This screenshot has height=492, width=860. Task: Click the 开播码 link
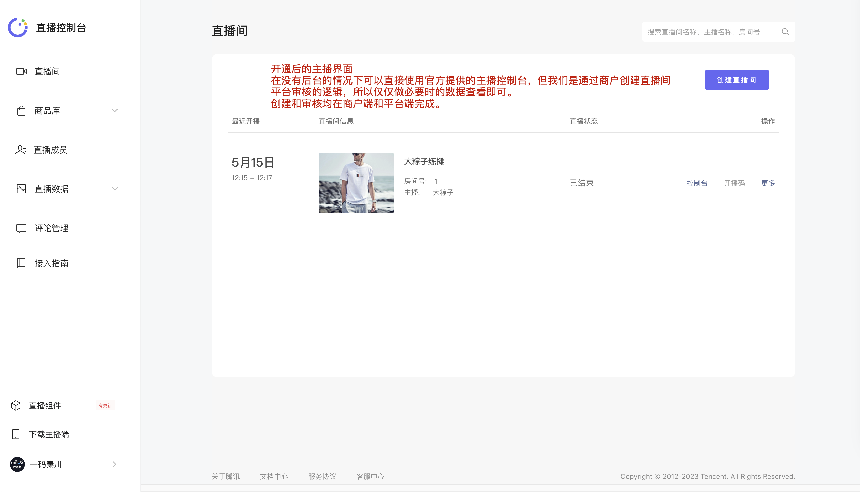point(734,183)
